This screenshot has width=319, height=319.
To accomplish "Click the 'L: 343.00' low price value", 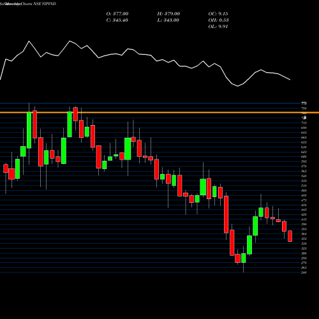I will pos(168,20).
